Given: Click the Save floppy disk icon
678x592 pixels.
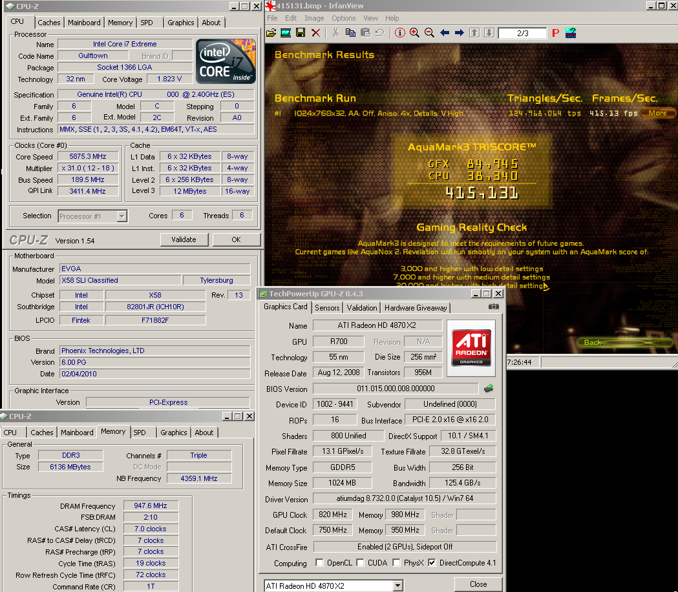Looking at the screenshot, I should click(301, 33).
